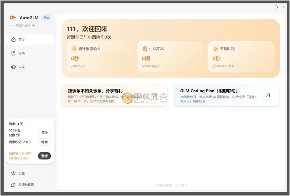Screen dimensions: 290x196
Task: Click the Pro badge beside AutoGLM
Action: (x=46, y=17)
